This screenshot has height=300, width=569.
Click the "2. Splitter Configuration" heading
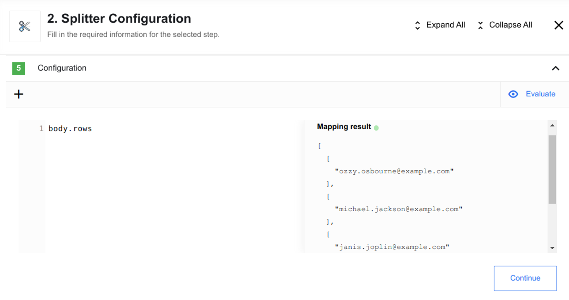click(x=119, y=19)
